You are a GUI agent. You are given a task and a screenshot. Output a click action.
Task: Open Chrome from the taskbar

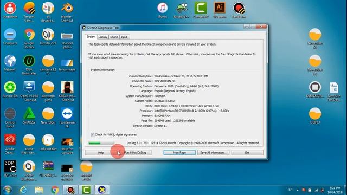[x=55, y=190]
